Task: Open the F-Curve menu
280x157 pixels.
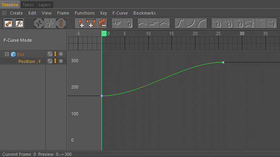Action: (120, 13)
